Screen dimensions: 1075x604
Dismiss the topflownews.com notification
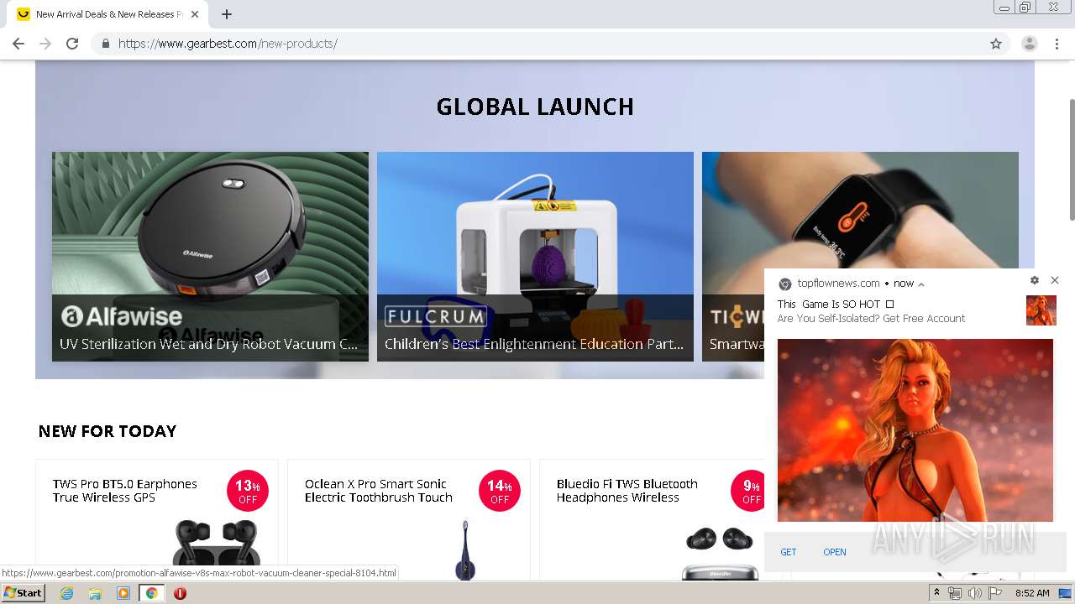pyautogui.click(x=1055, y=280)
